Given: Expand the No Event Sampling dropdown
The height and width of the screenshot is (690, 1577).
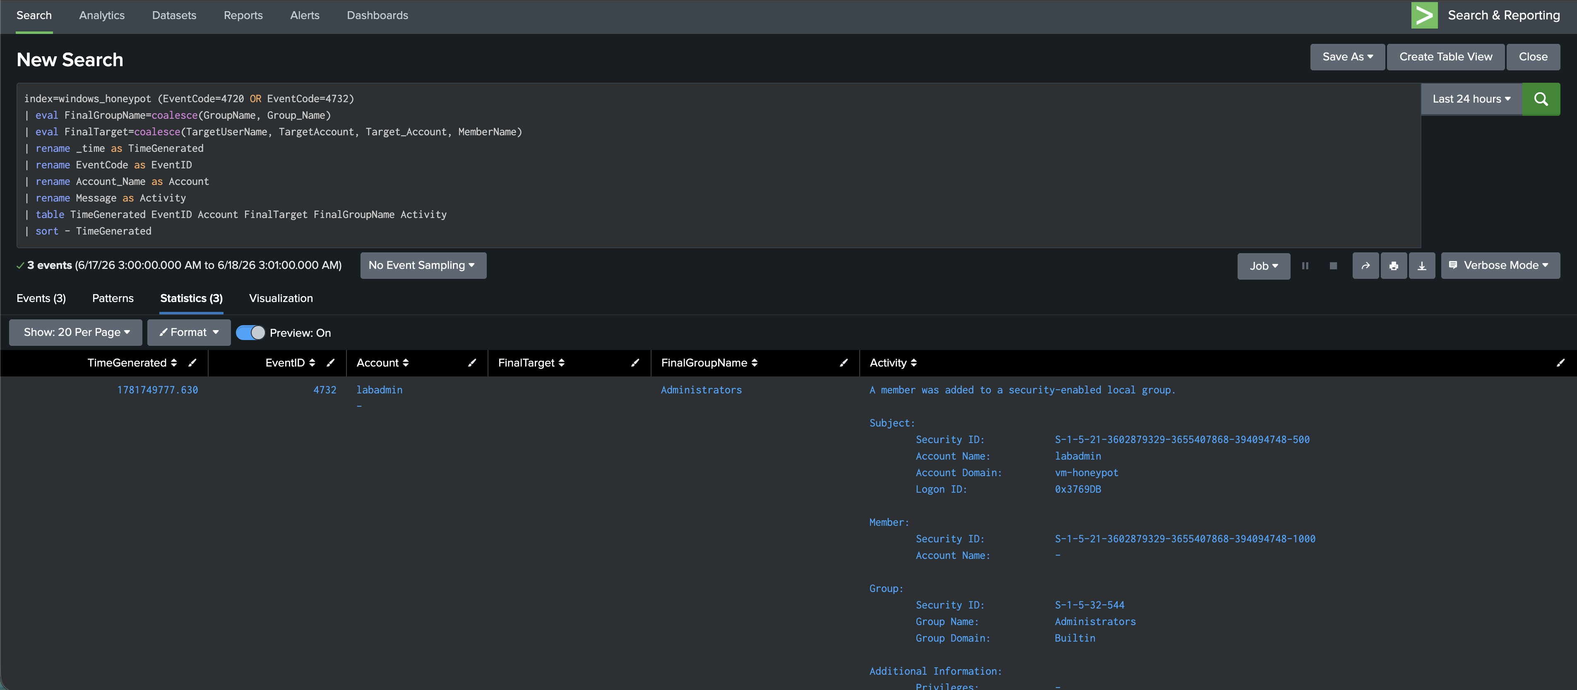Looking at the screenshot, I should pyautogui.click(x=423, y=266).
